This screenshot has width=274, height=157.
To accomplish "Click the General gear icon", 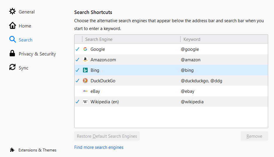I will pos(12,11).
